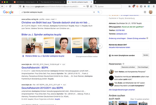Open the tracking protection shield icon
Viewport: 156px width, 105px height.
point(20,6)
